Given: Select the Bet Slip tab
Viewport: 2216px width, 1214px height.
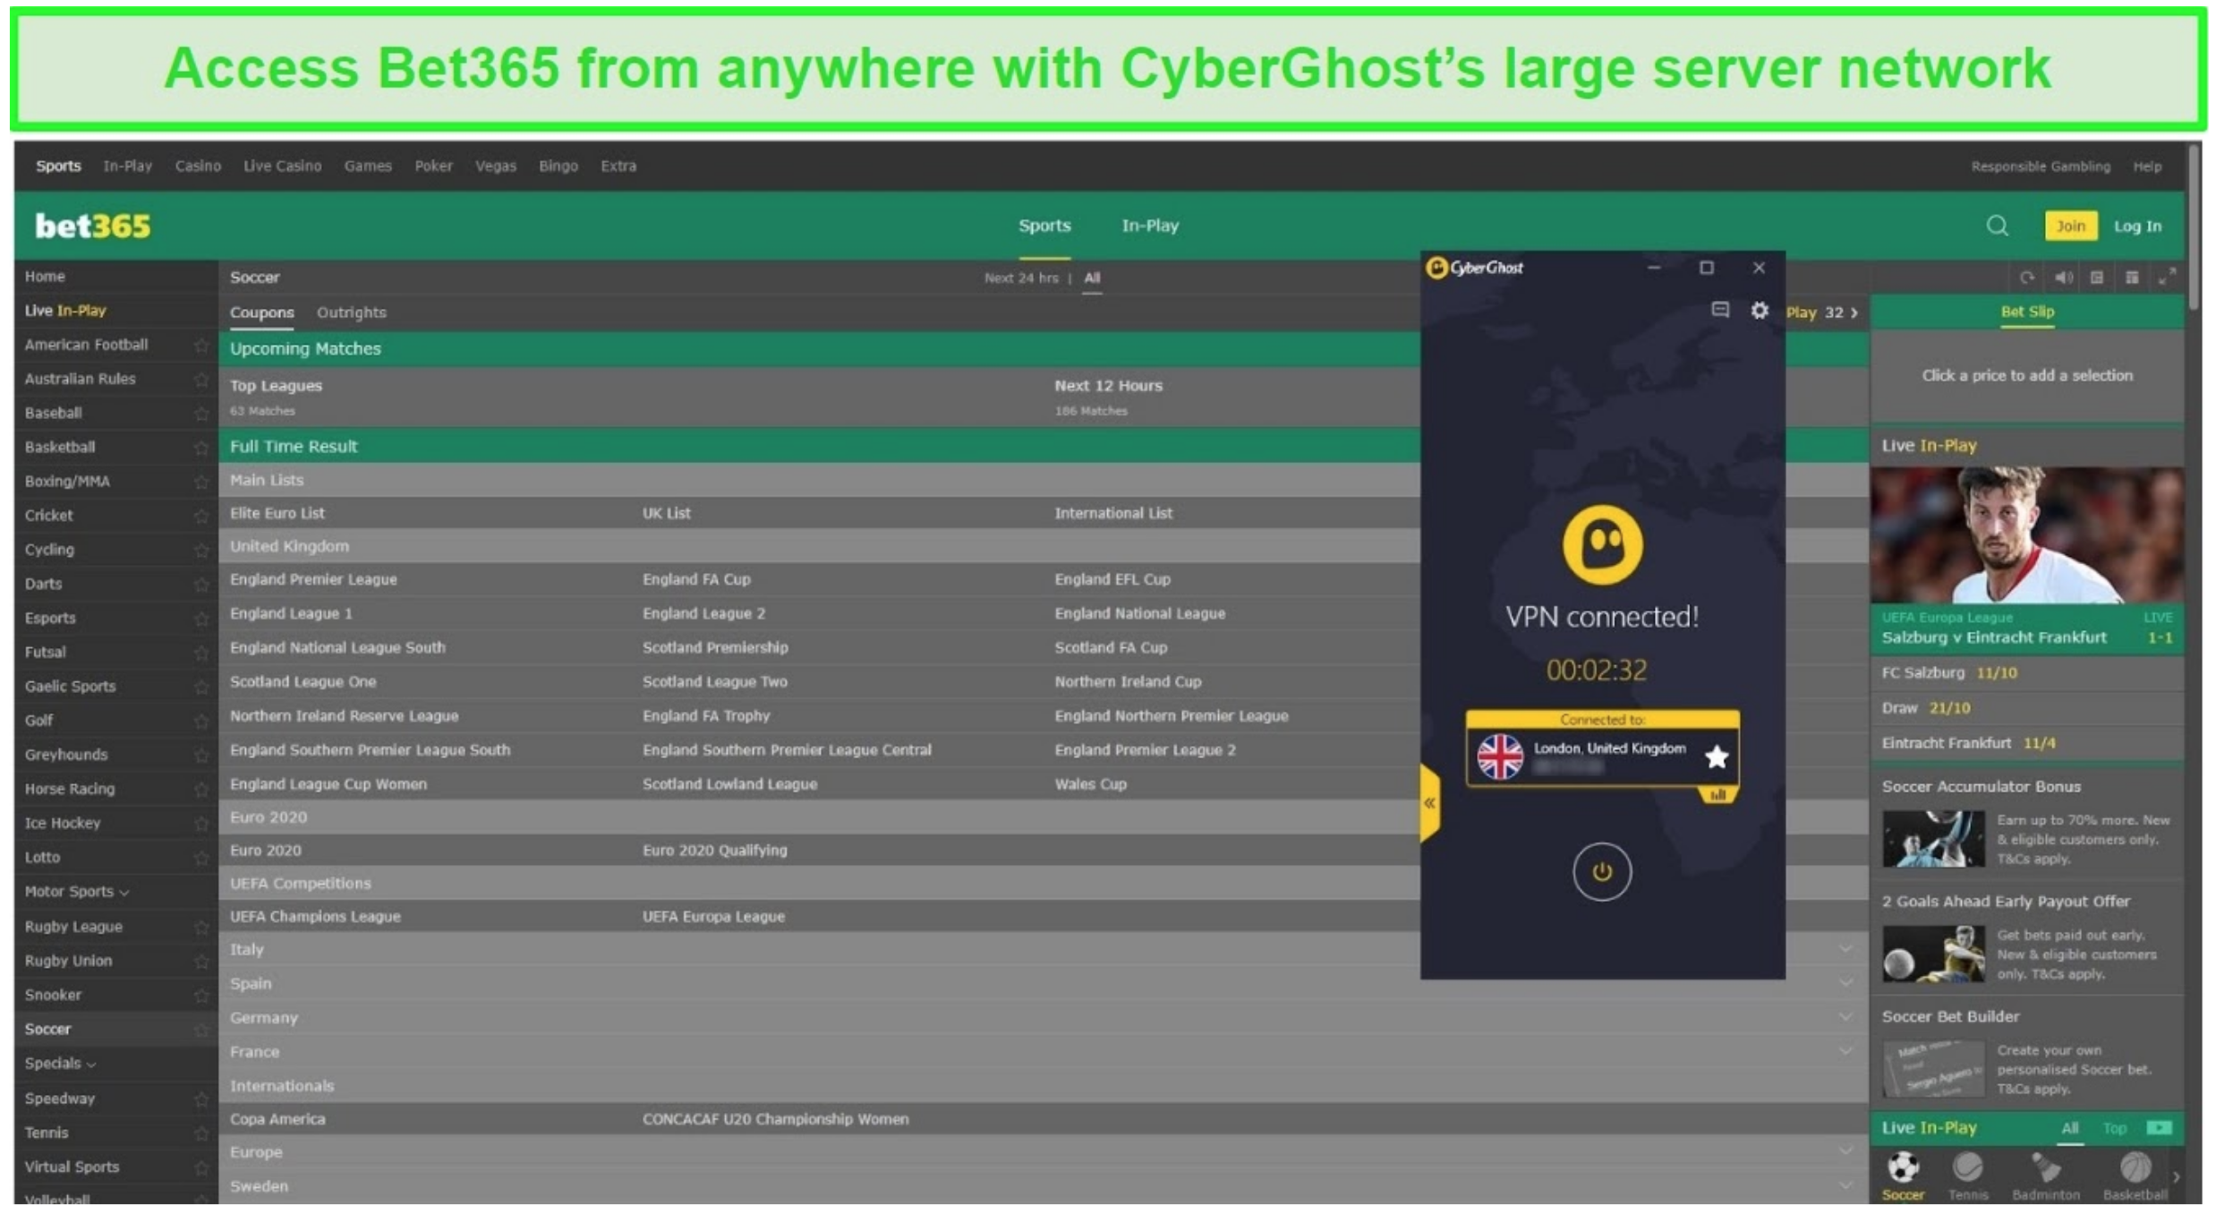Looking at the screenshot, I should 2027,312.
